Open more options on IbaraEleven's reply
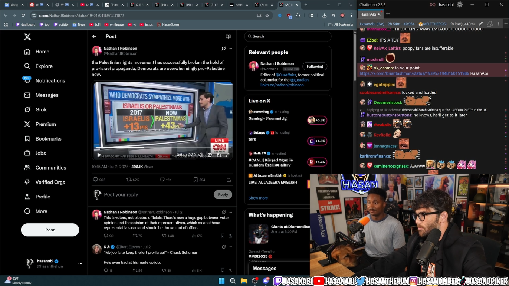 click(230, 247)
